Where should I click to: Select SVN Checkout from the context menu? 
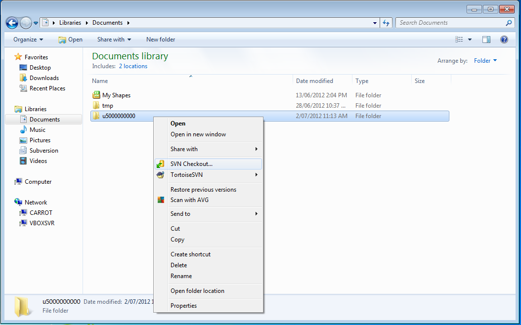coord(192,163)
